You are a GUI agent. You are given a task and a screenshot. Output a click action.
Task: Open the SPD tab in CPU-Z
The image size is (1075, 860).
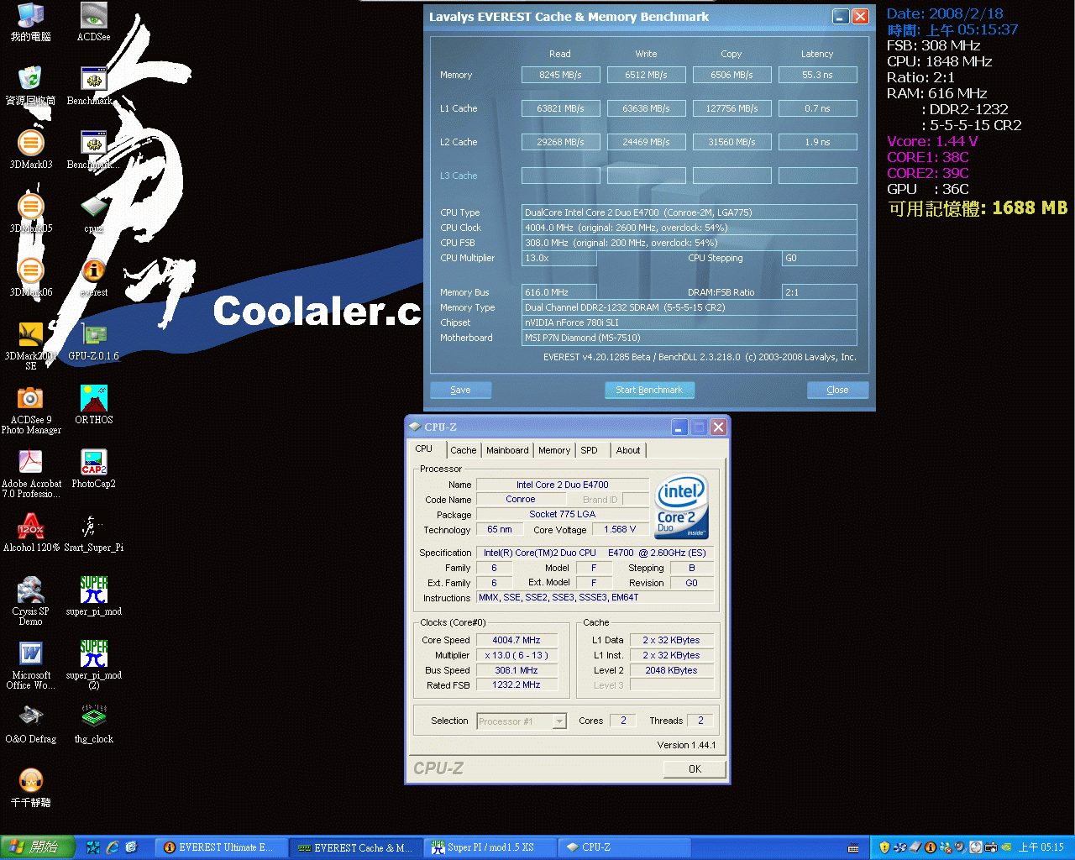pos(590,450)
